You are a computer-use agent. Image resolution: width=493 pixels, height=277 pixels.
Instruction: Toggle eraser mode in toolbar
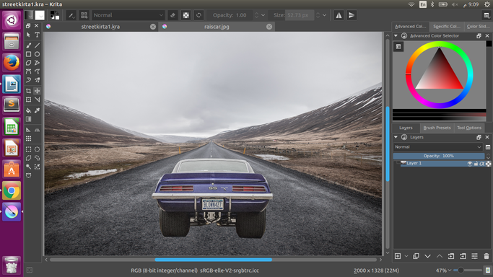pos(173,15)
